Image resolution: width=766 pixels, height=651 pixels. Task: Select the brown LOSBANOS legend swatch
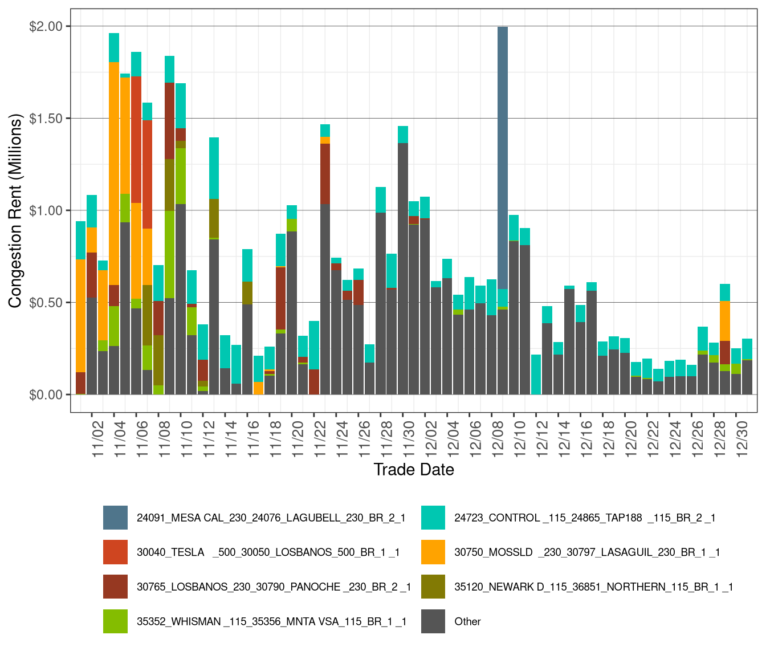[115, 587]
